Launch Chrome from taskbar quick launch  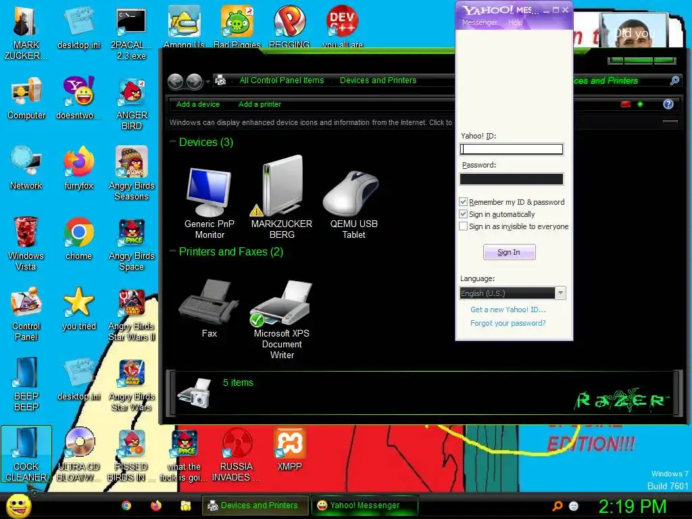tap(126, 505)
